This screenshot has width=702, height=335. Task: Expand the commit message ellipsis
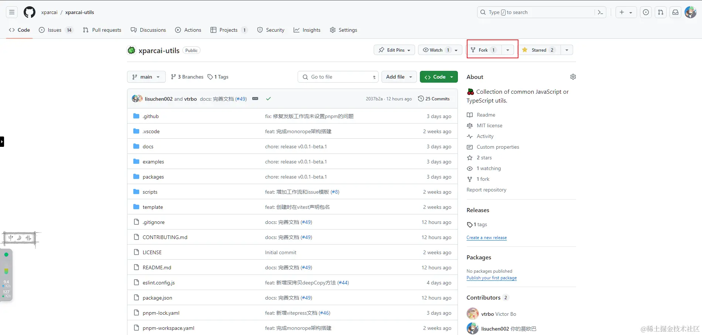[x=255, y=99]
